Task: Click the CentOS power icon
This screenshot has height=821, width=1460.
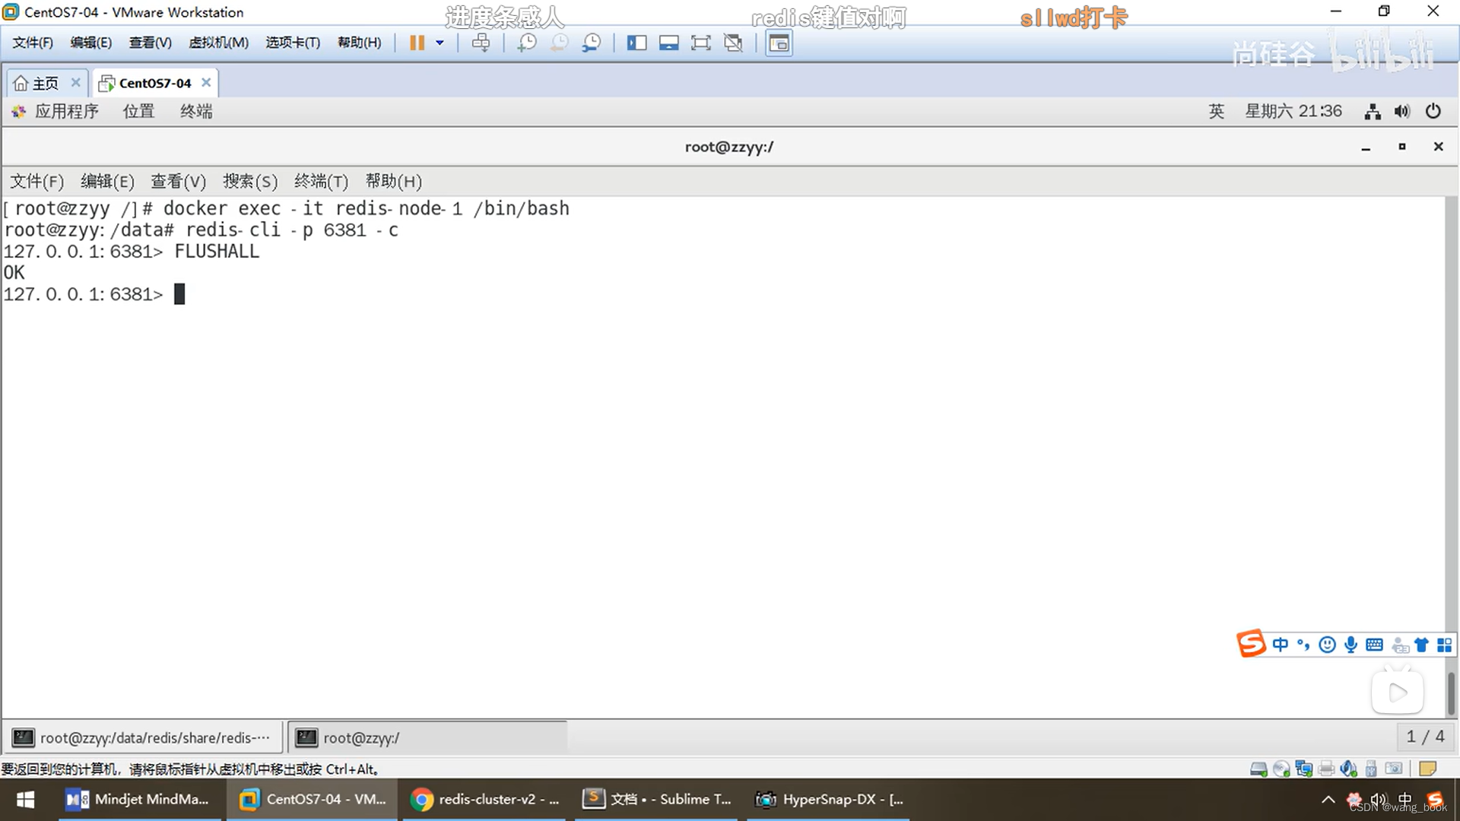Action: coord(1433,112)
